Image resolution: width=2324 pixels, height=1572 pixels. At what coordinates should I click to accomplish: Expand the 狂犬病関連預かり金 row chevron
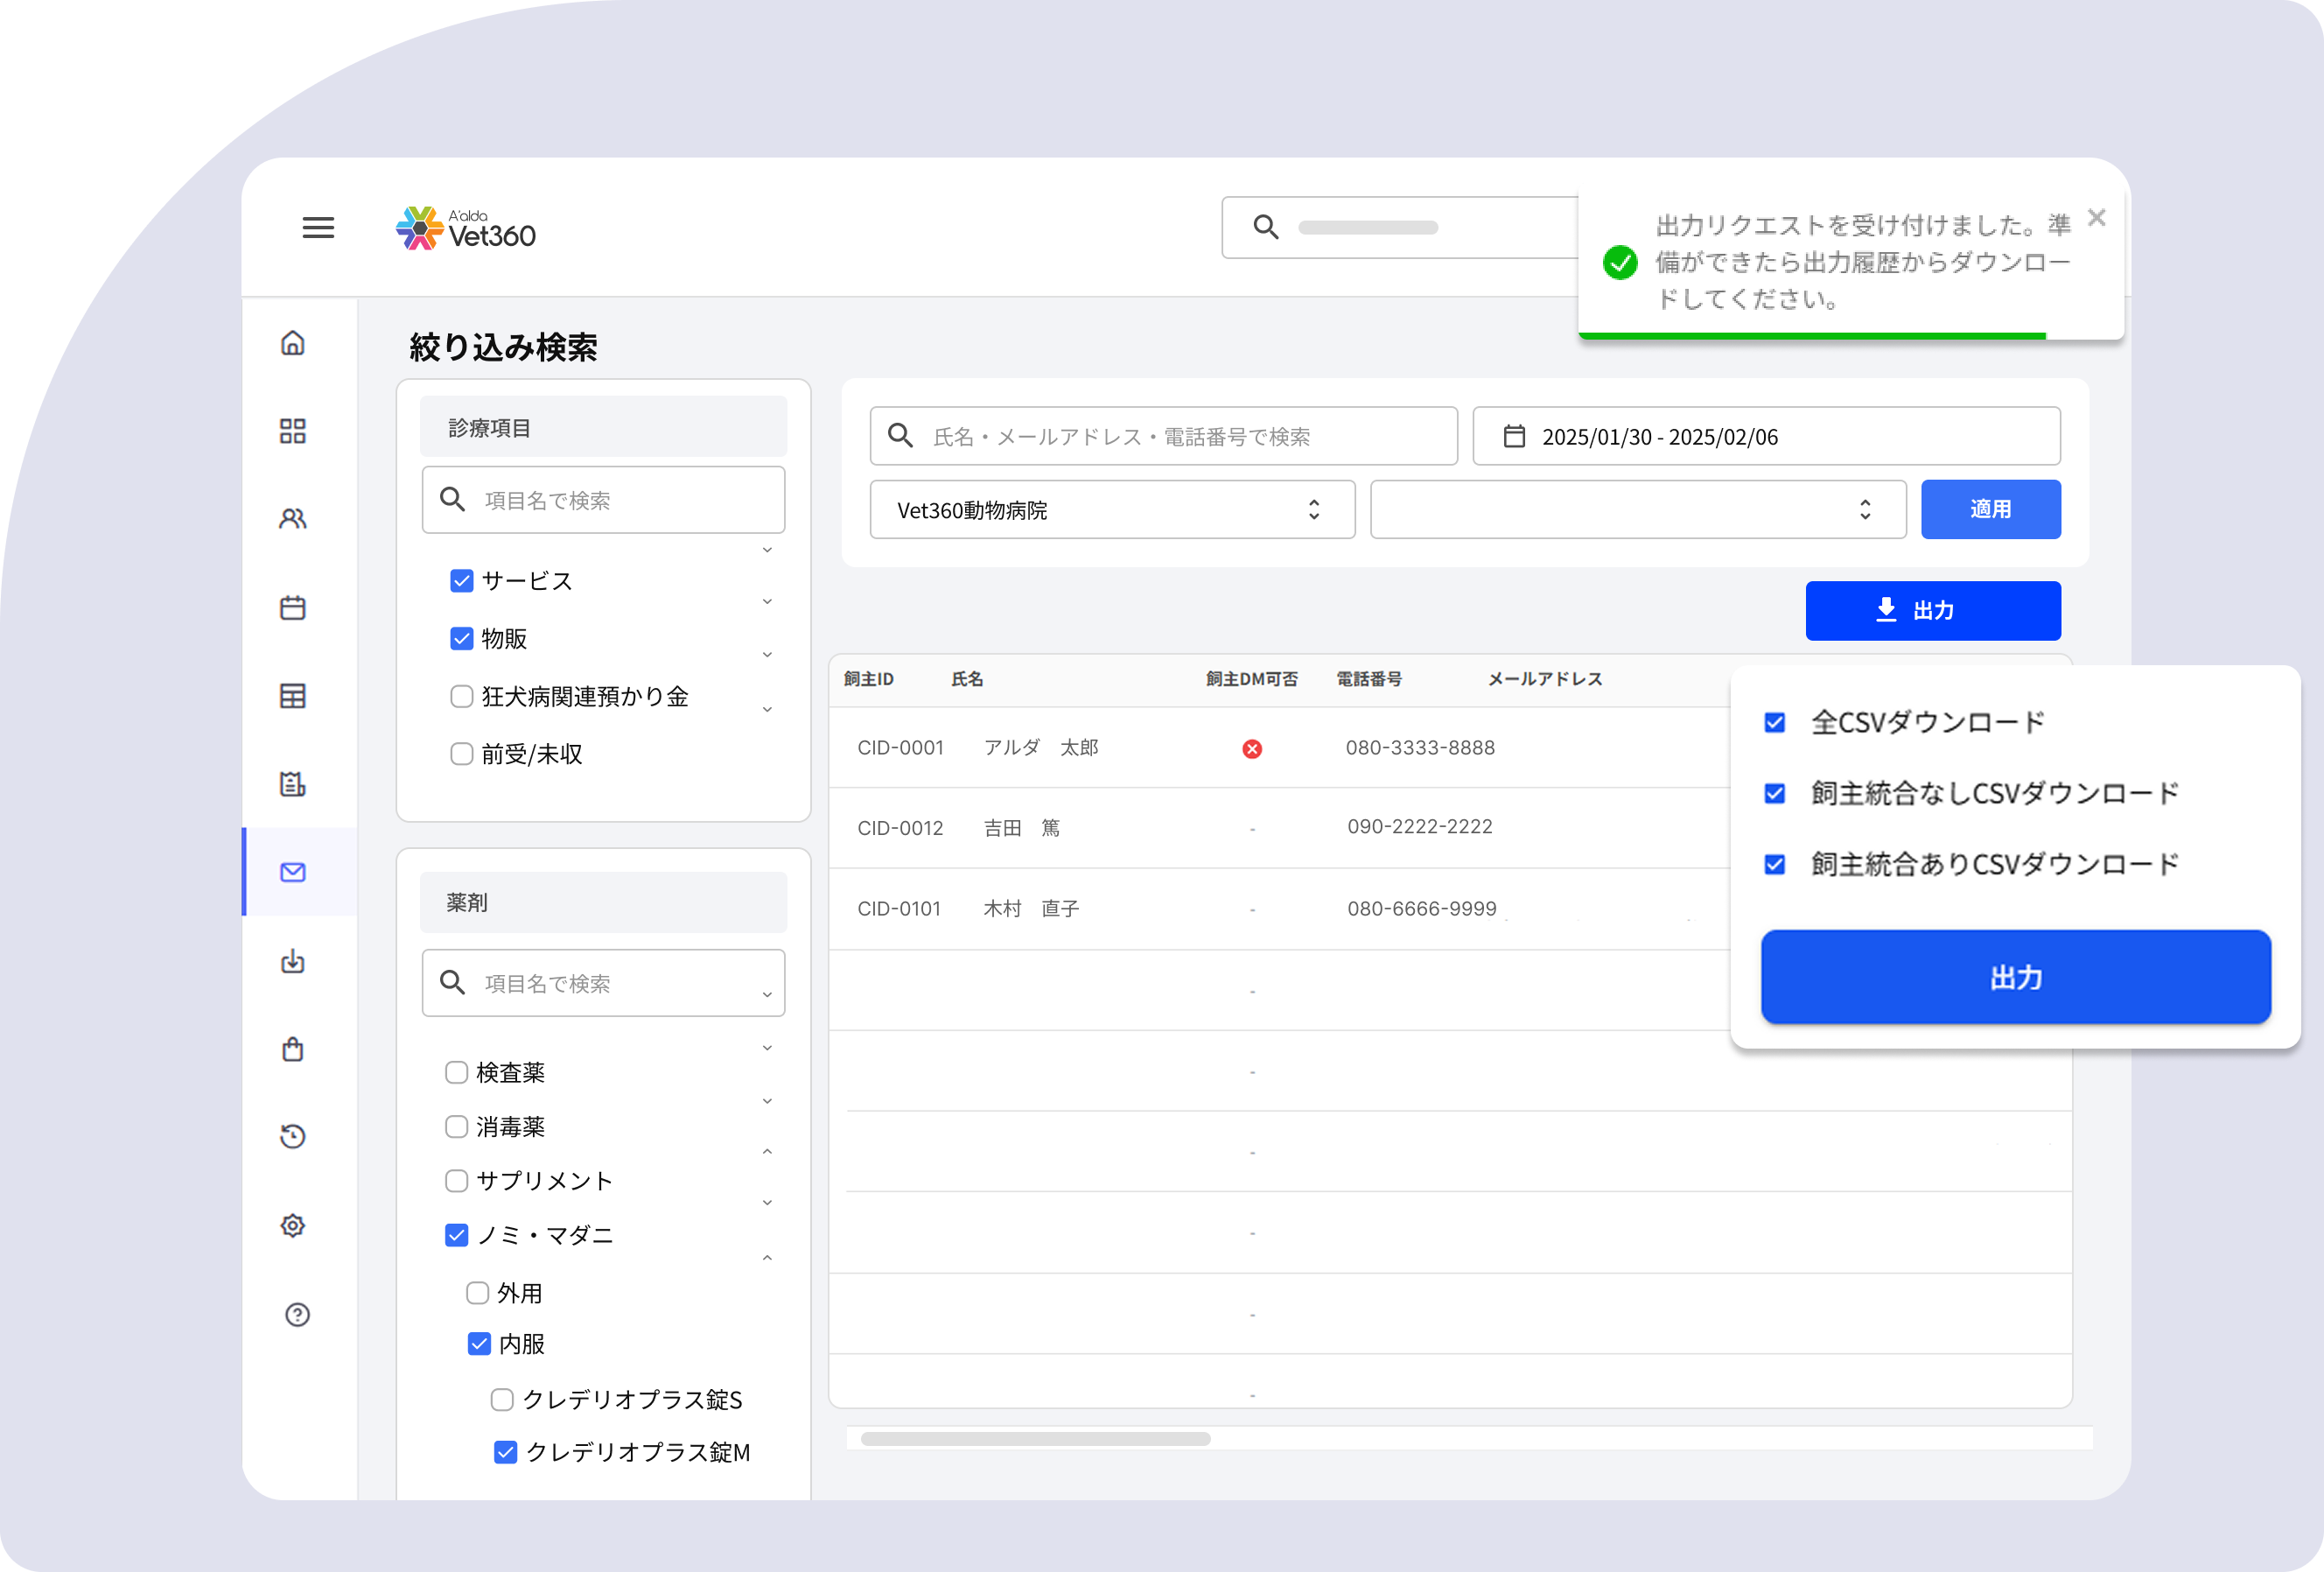point(767,655)
